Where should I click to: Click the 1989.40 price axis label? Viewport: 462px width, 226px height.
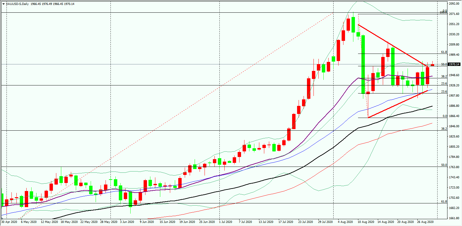(454, 55)
